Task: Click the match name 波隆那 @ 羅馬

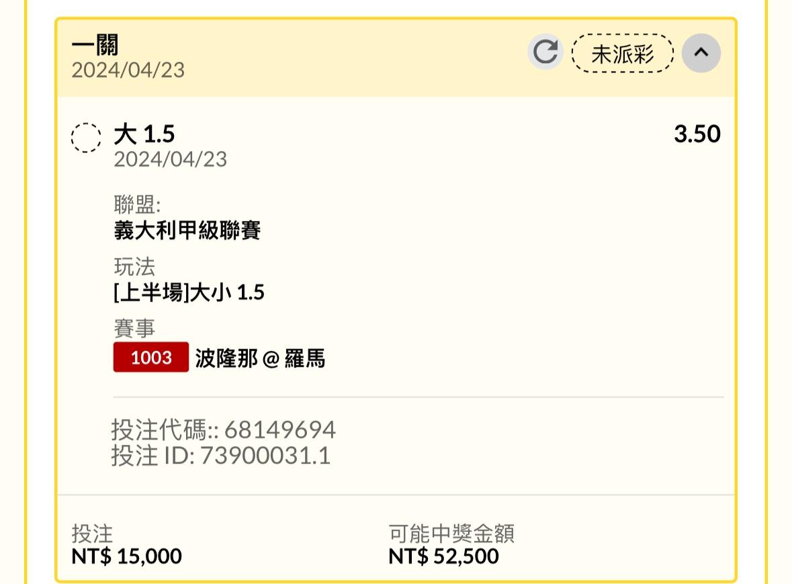Action: (260, 358)
